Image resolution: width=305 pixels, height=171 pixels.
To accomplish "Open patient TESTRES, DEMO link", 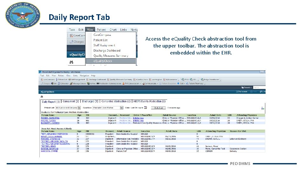I will pos(48,146).
